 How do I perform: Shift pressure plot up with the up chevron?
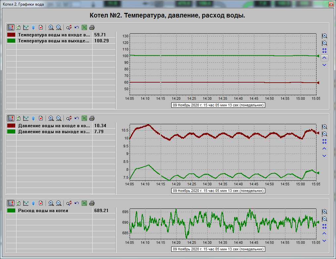(x=324, y=149)
